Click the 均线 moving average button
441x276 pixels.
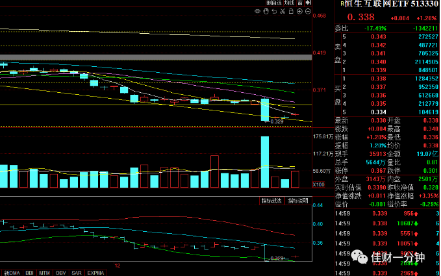coord(290,3)
